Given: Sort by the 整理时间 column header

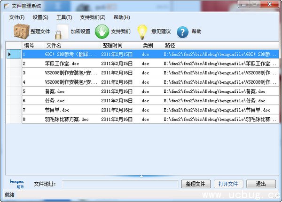Looking at the screenshot, I should pyautogui.click(x=113, y=45).
